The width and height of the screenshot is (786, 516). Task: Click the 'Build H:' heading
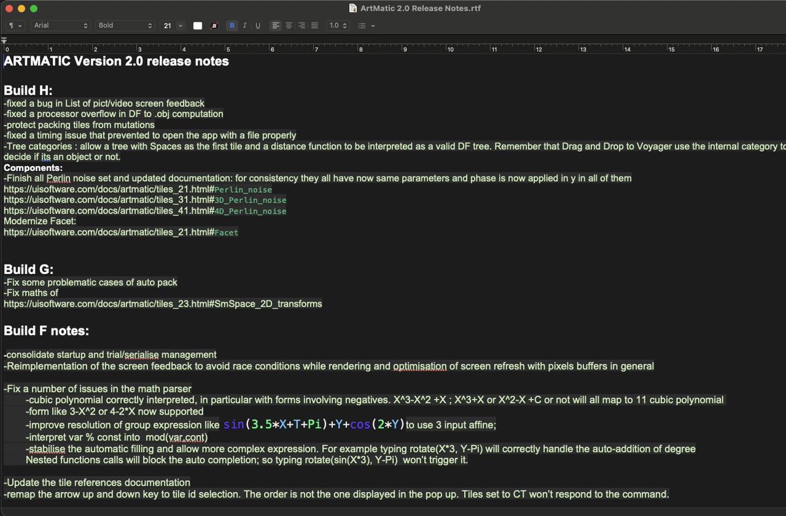pos(28,90)
